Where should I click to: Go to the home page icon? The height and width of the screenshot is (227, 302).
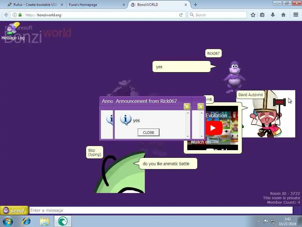click(x=283, y=15)
